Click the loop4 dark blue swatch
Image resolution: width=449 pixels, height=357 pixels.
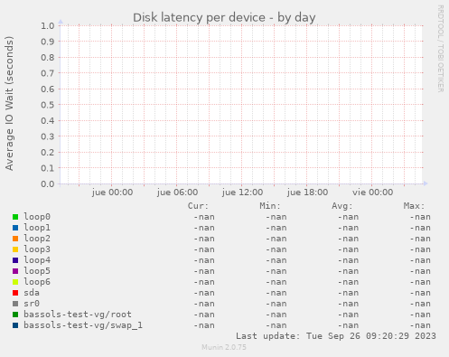tap(15, 260)
